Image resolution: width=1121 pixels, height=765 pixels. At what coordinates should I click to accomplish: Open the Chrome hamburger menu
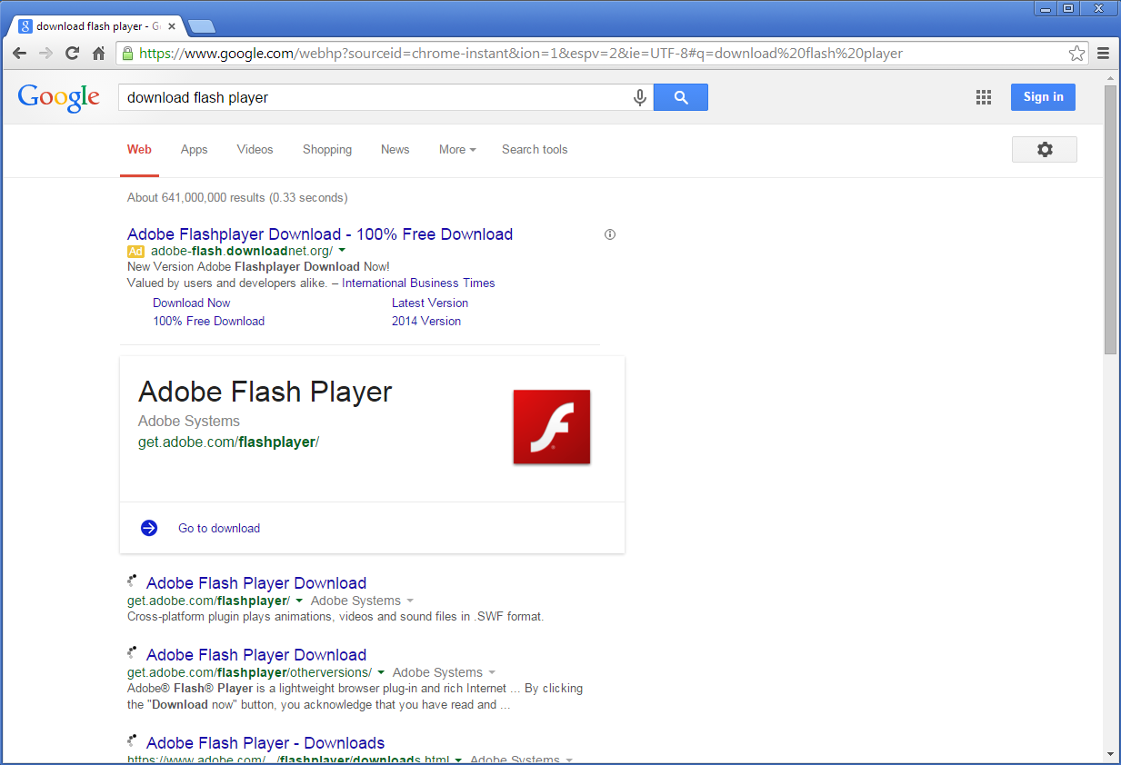1103,54
